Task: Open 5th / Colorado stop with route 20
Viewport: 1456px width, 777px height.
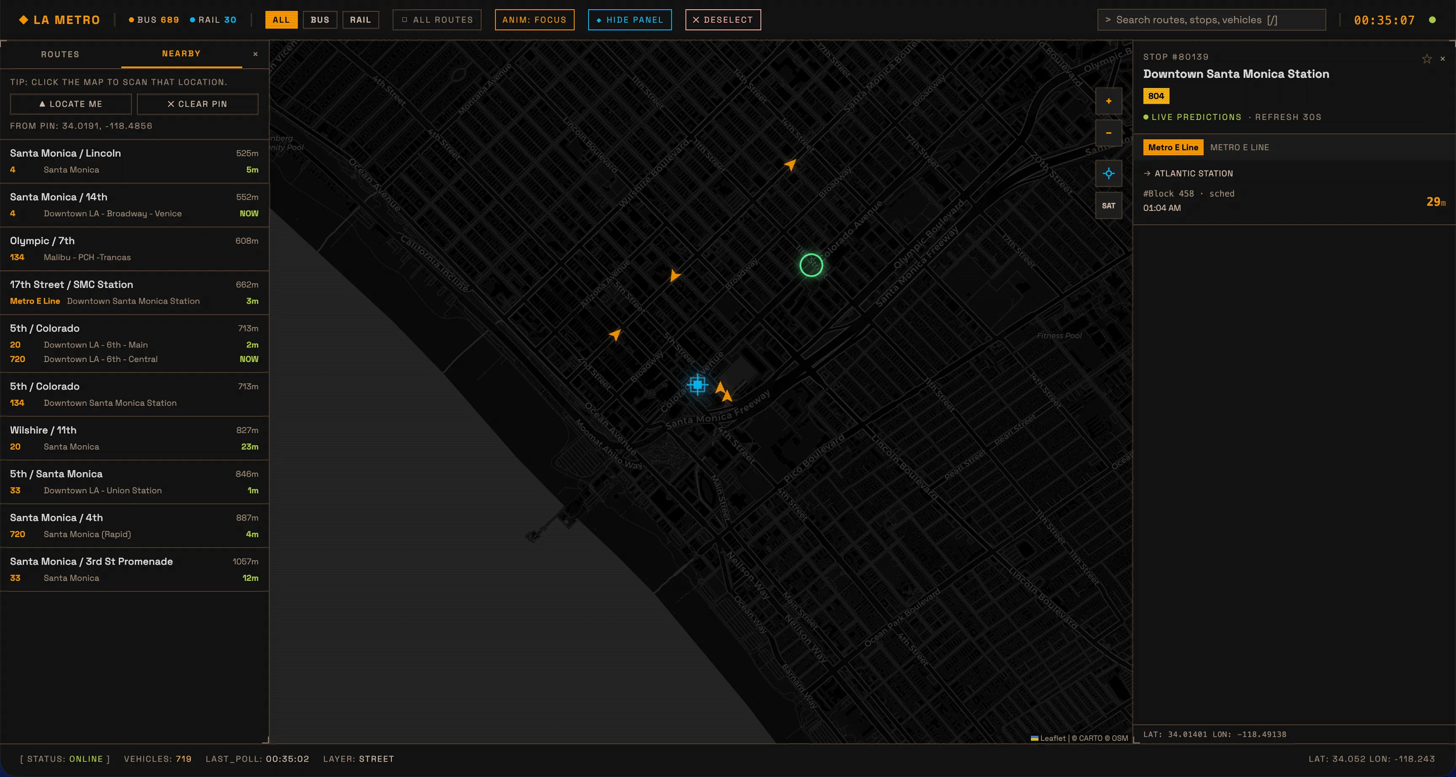Action: pos(134,343)
